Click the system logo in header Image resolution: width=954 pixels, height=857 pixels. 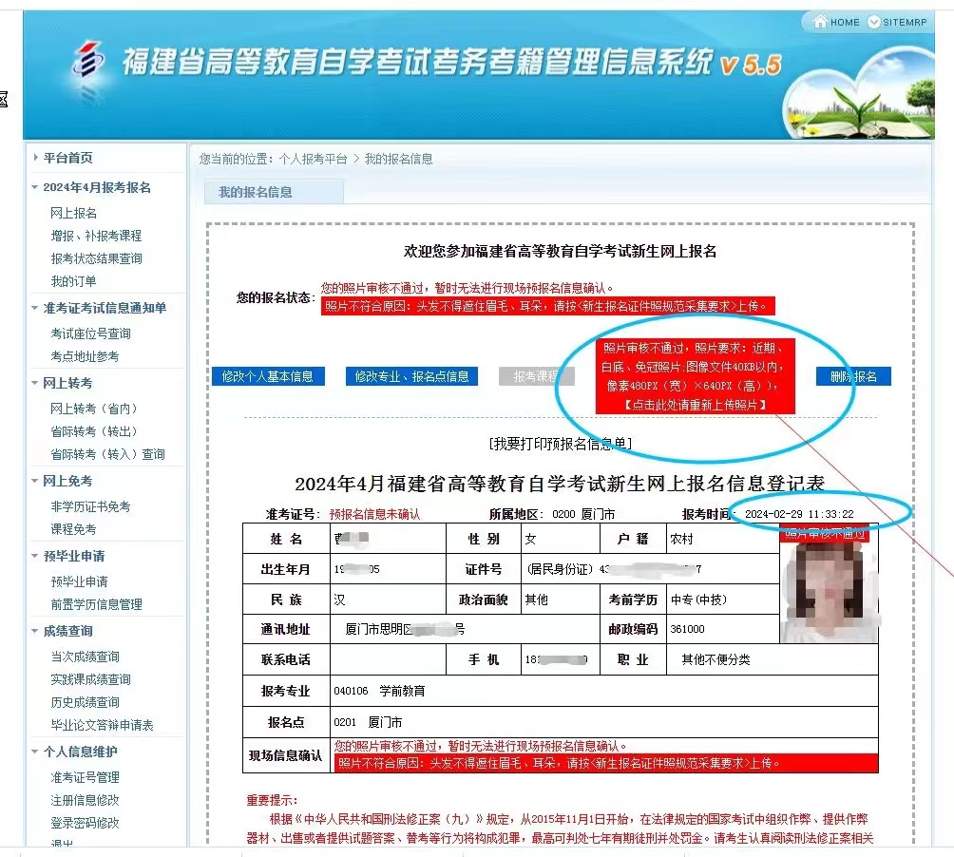(88, 60)
